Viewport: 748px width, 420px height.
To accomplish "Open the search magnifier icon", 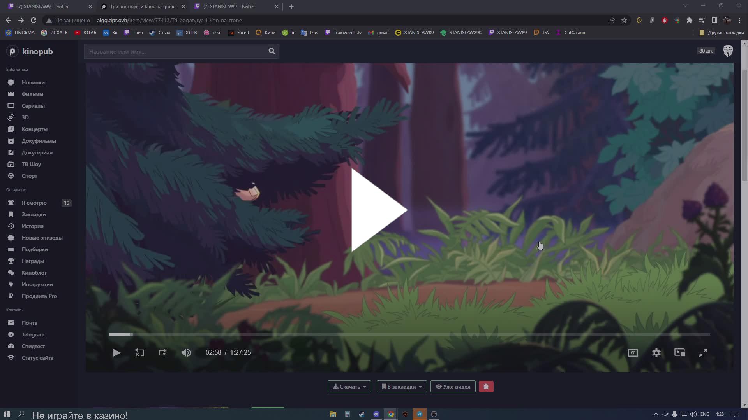I will 272,51.
